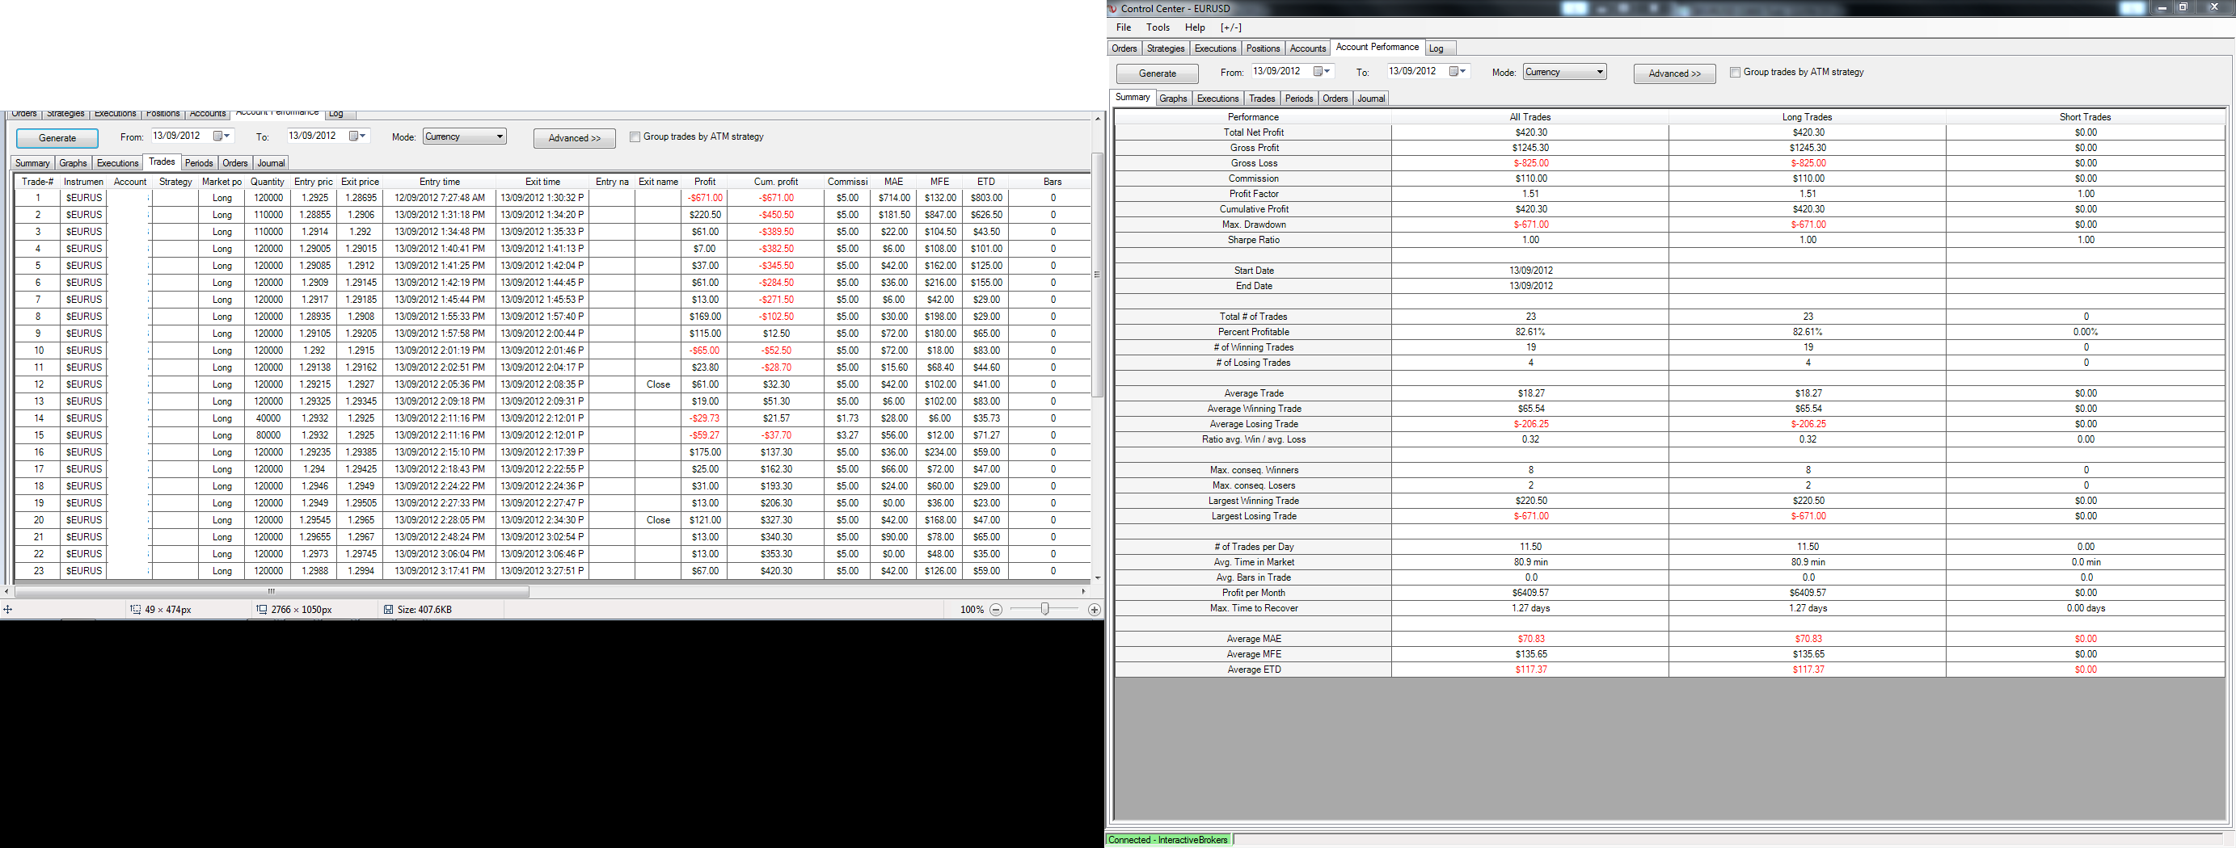The width and height of the screenshot is (2236, 848).
Task: Click the MFE column header
Action: [x=939, y=182]
